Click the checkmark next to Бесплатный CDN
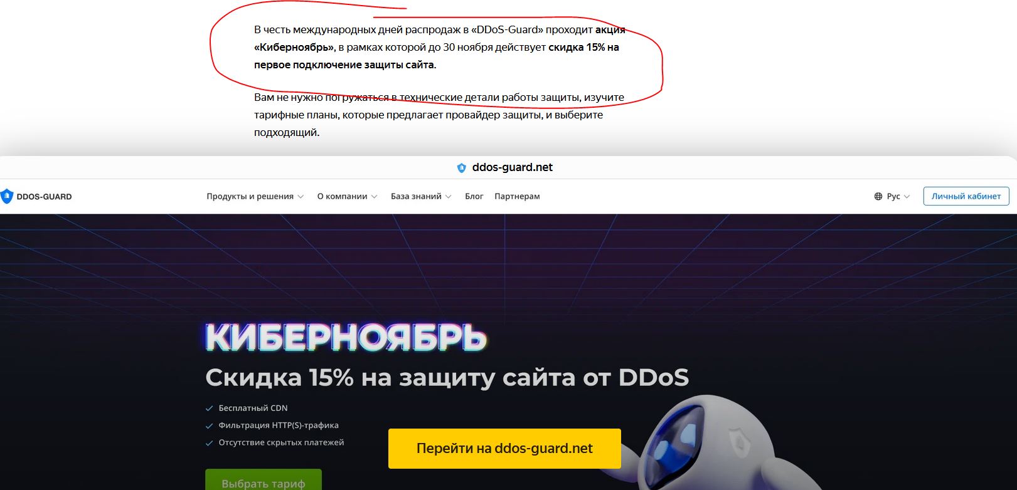Screen dimensions: 1017x490 pyautogui.click(x=210, y=409)
